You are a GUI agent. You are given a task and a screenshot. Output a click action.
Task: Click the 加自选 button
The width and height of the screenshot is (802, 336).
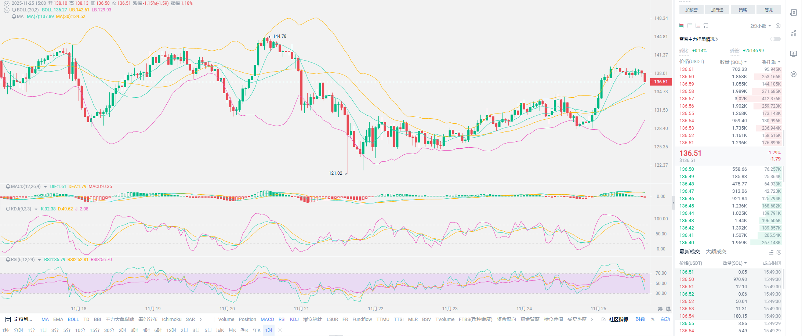[717, 10]
